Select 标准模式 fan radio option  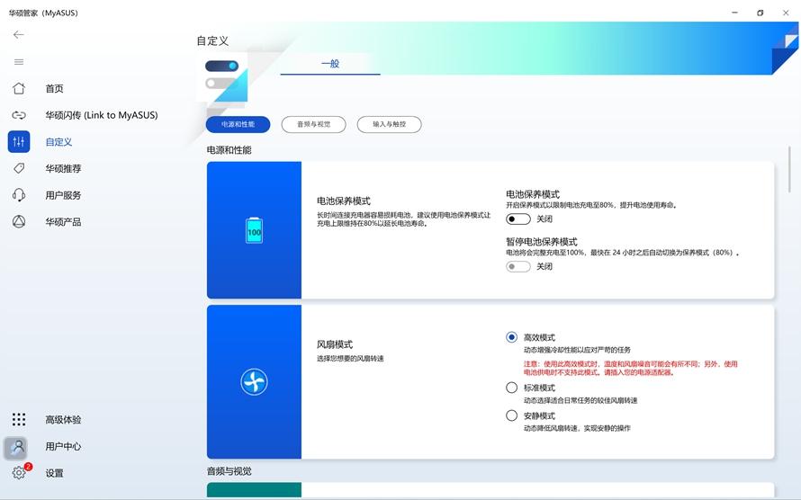click(x=511, y=388)
